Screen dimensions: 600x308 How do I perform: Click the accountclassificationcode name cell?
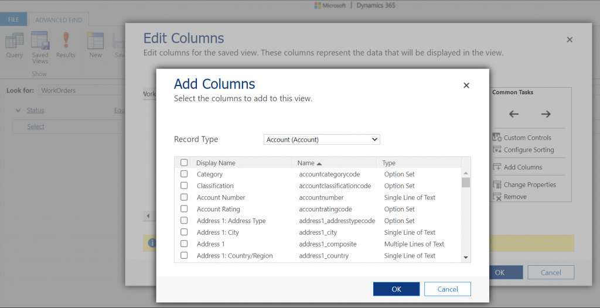point(335,186)
